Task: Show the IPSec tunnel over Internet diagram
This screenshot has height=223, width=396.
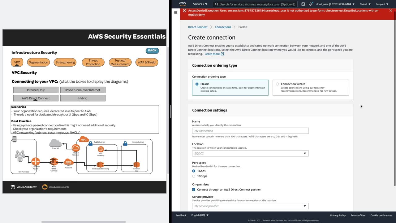Action: [x=83, y=90]
